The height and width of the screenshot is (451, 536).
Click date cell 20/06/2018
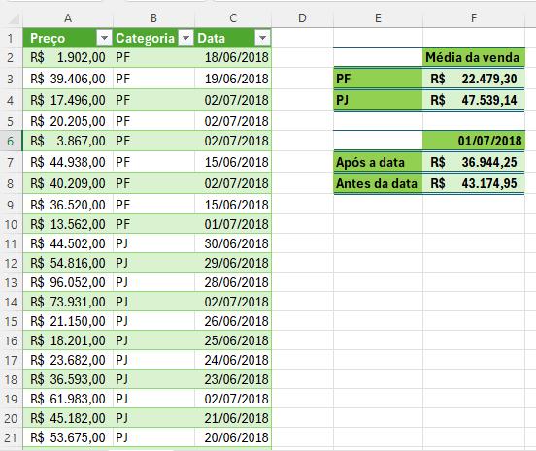233,437
